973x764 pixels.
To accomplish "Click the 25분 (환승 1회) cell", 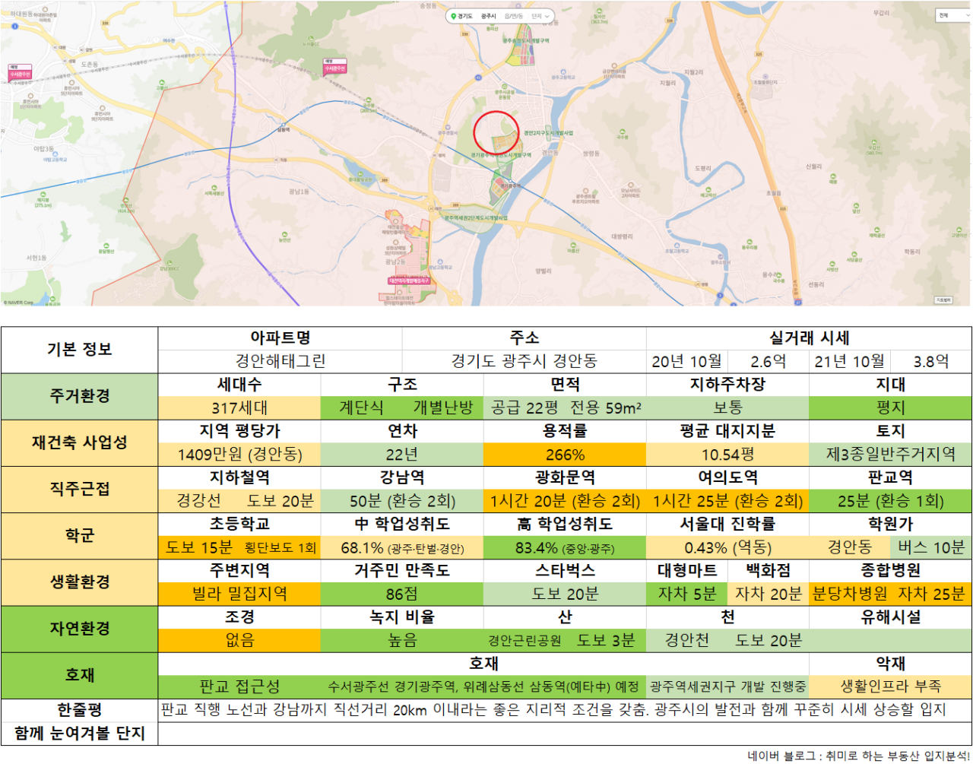I will (890, 501).
